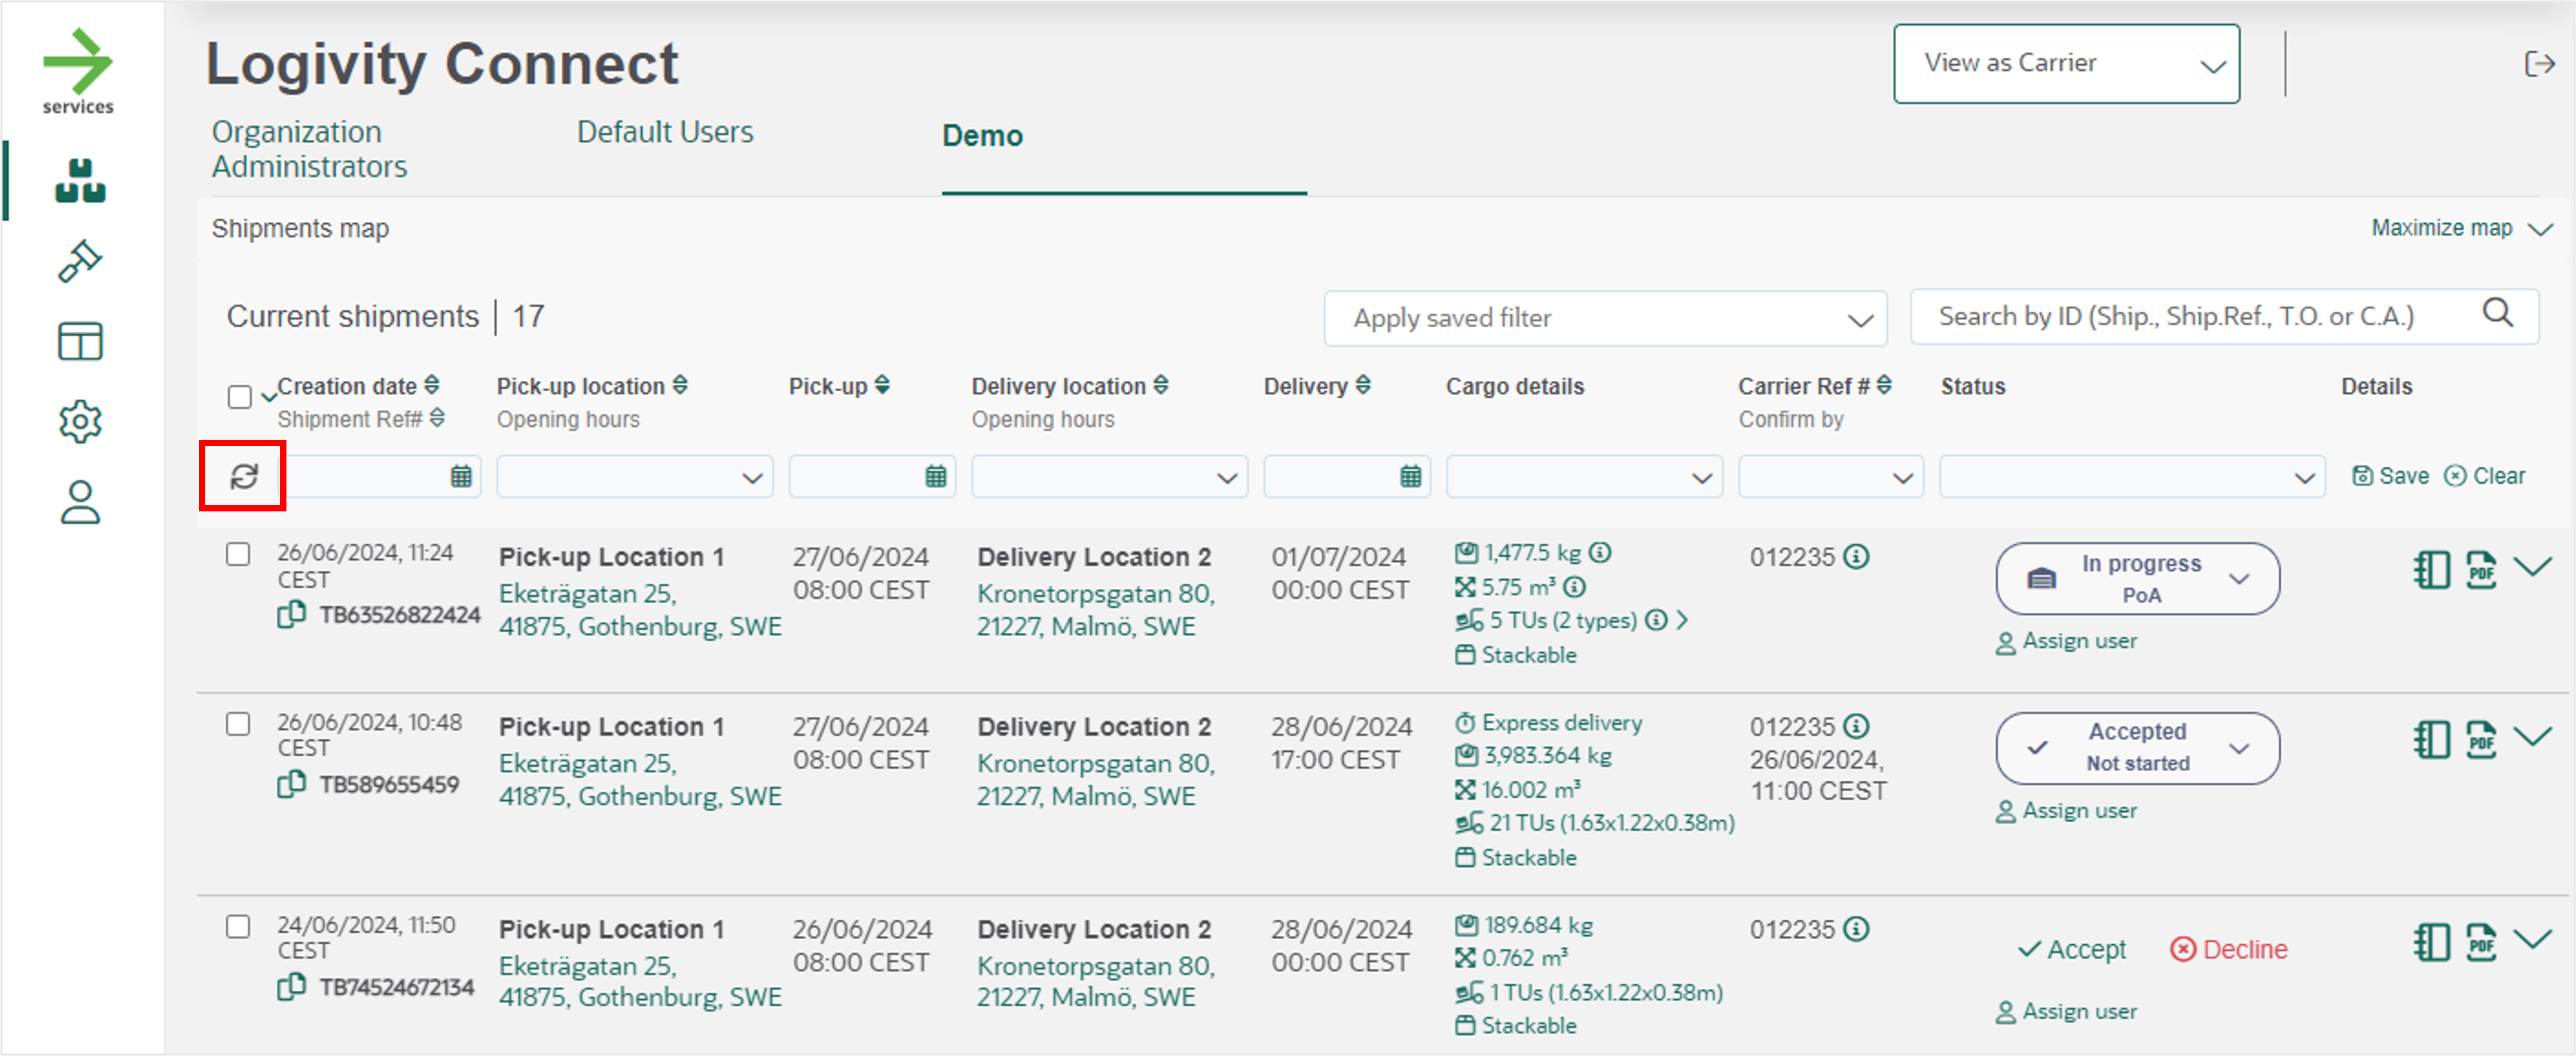The image size is (2576, 1056).
Task: Select shipment TB589655459 checkbox
Action: tap(237, 723)
